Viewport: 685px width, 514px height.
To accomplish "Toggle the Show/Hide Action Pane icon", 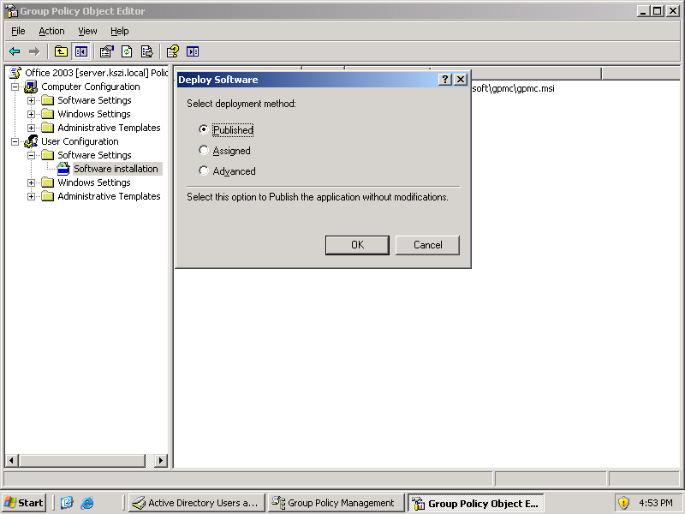I will [193, 51].
